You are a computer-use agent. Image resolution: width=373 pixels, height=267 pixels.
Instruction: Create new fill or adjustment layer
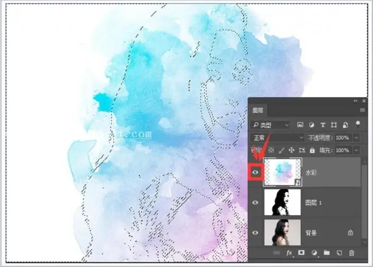[314, 253]
